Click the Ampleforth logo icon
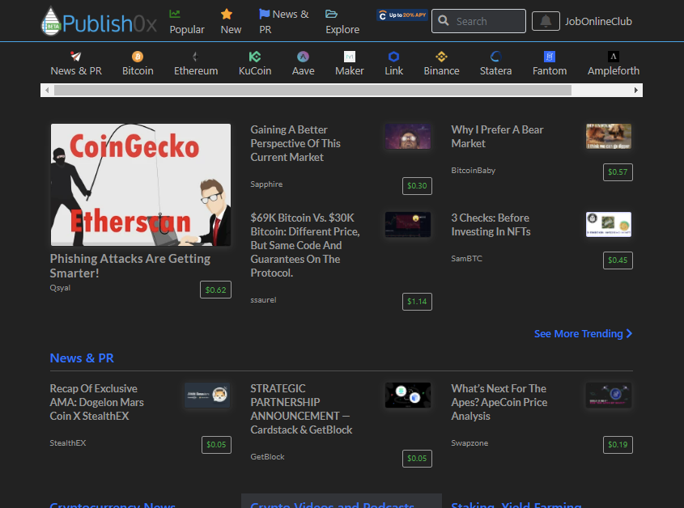Screen dimensions: 684x508 click(x=614, y=57)
